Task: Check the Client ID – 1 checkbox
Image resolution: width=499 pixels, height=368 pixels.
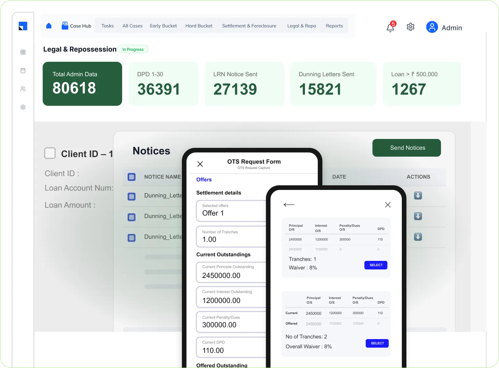Action: [x=50, y=153]
